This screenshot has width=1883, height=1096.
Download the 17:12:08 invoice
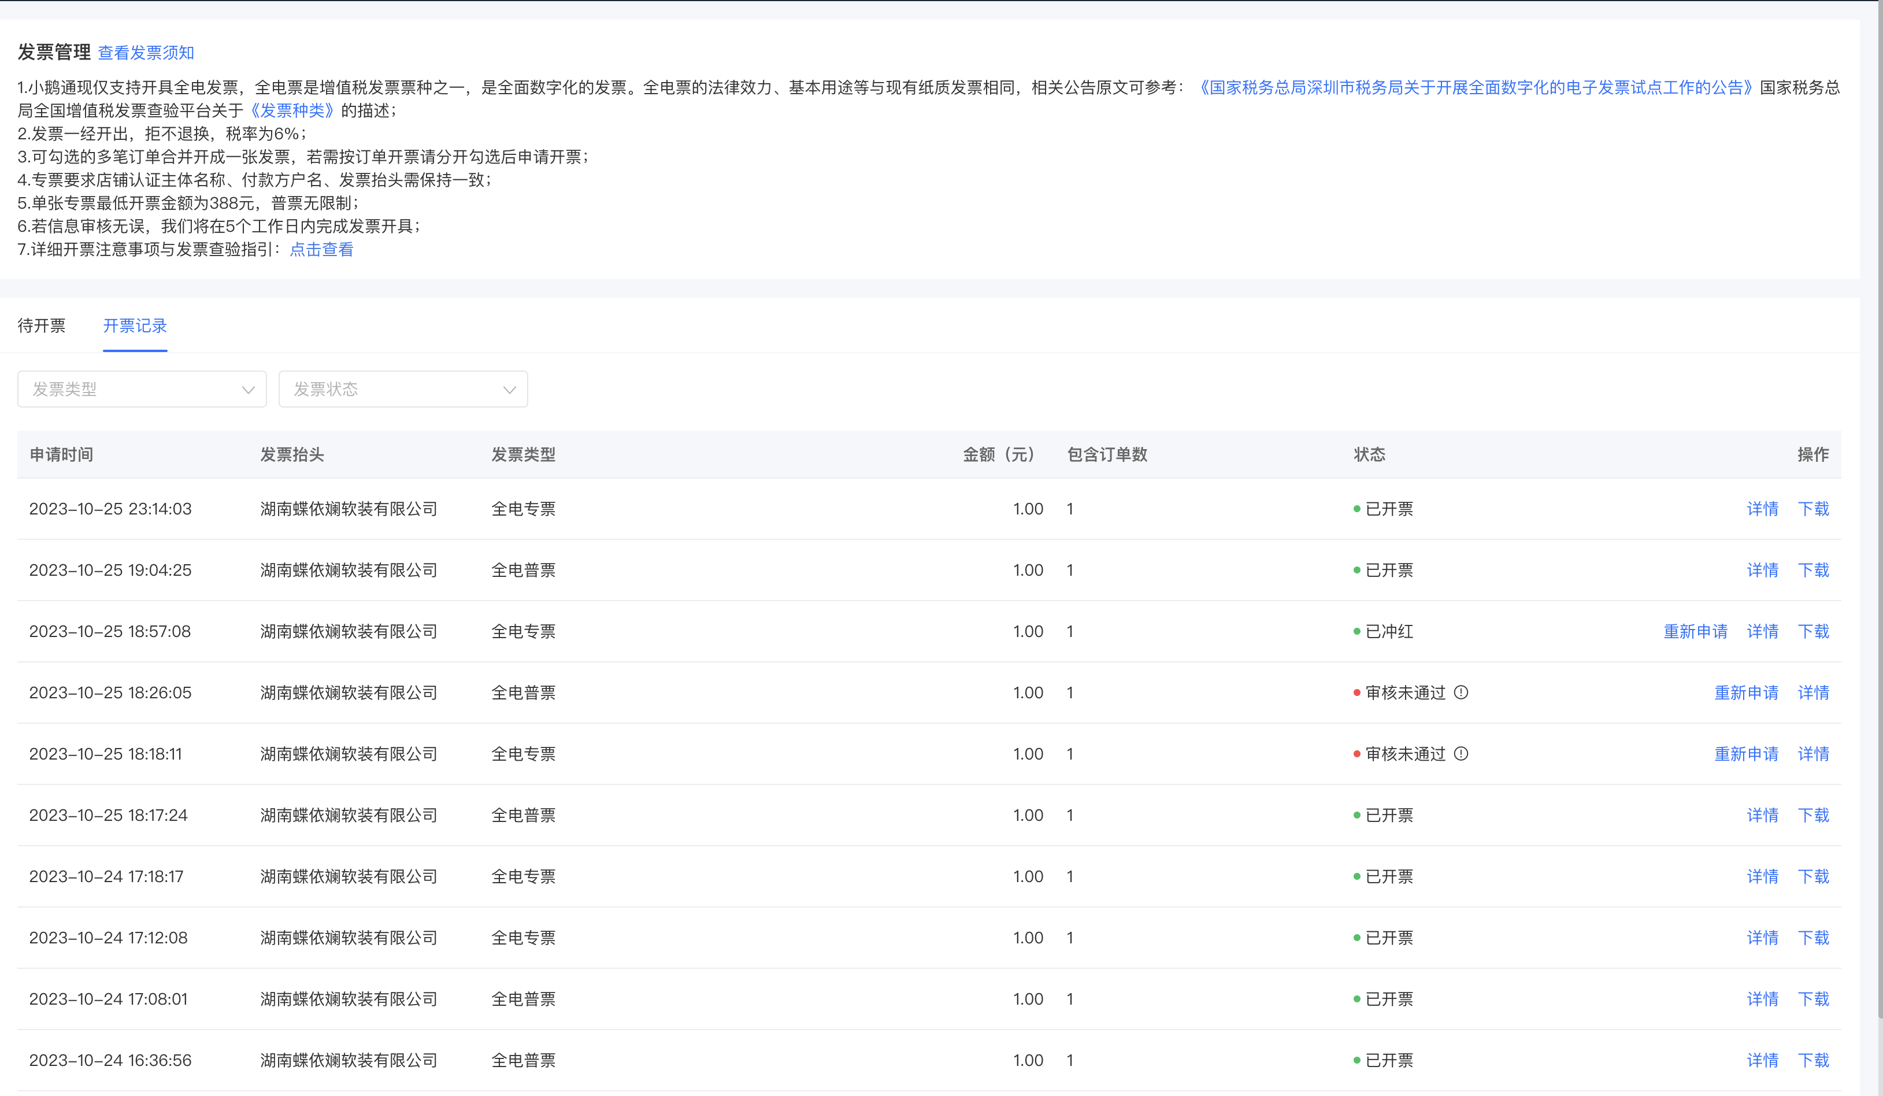tap(1814, 938)
